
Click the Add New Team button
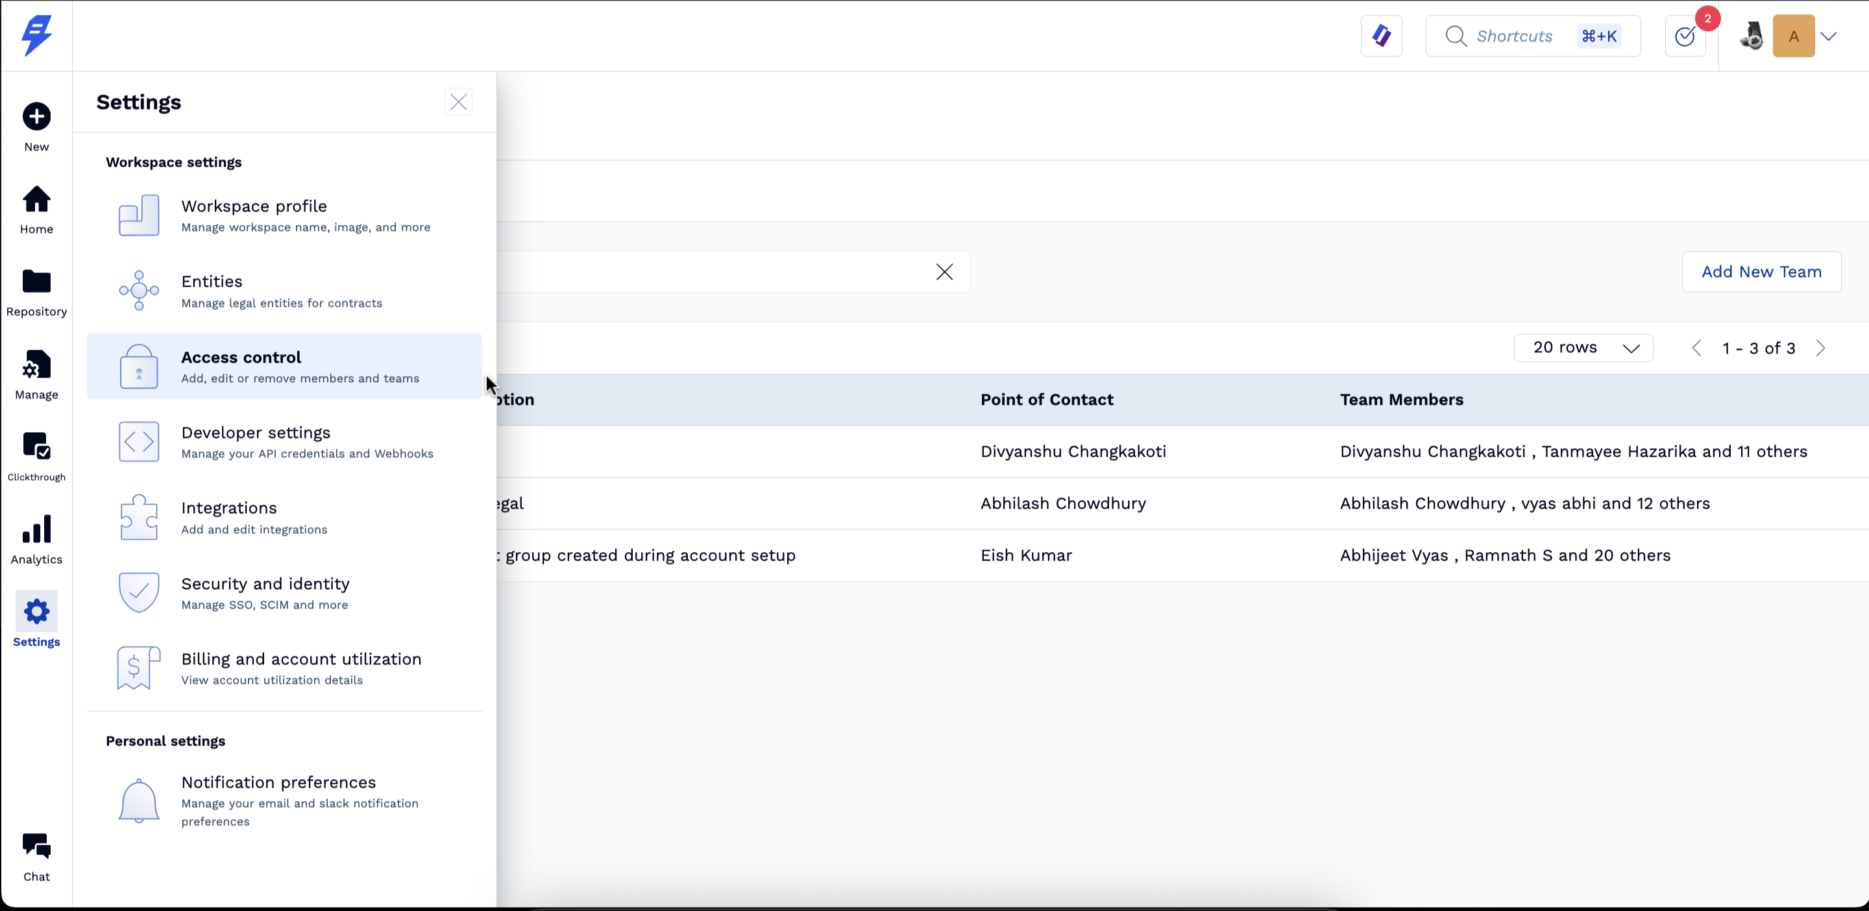pyautogui.click(x=1761, y=272)
